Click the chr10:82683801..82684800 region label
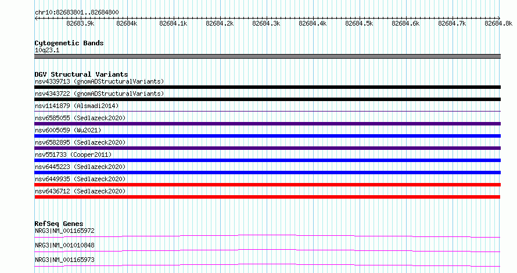 77,13
